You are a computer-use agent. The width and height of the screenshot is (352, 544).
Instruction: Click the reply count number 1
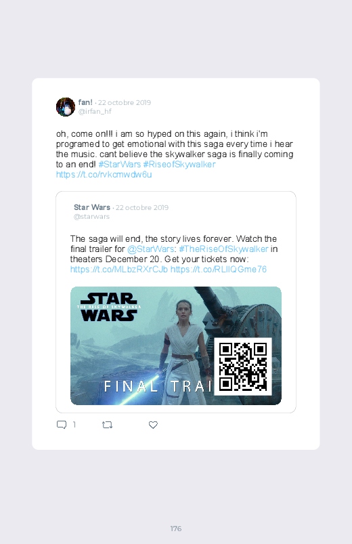pyautogui.click(x=74, y=425)
